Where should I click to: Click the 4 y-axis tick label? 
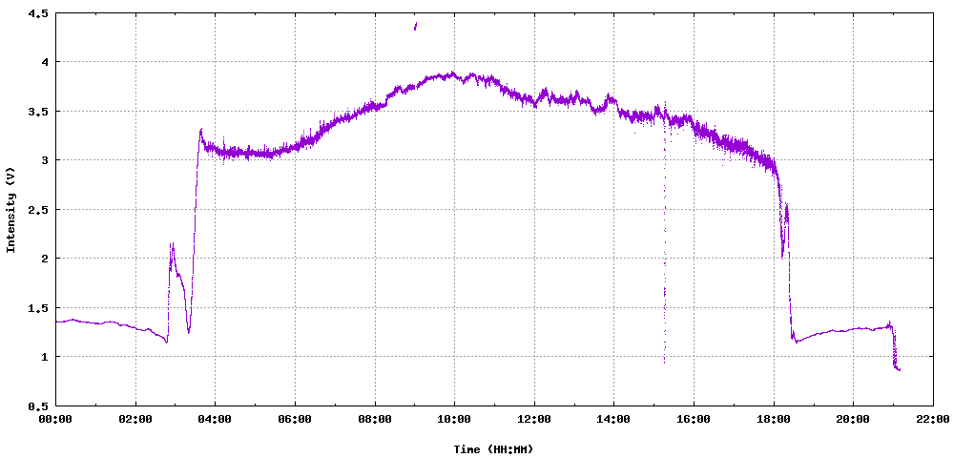click(x=44, y=62)
